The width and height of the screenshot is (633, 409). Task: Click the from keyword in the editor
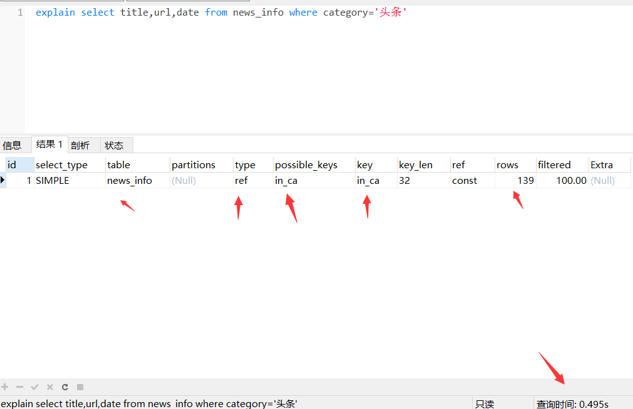pyautogui.click(x=216, y=13)
